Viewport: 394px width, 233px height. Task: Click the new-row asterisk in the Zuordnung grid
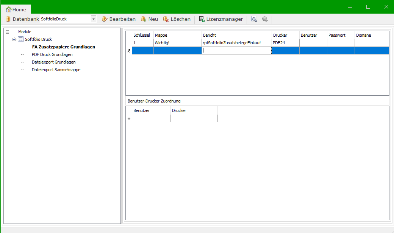tap(129, 118)
